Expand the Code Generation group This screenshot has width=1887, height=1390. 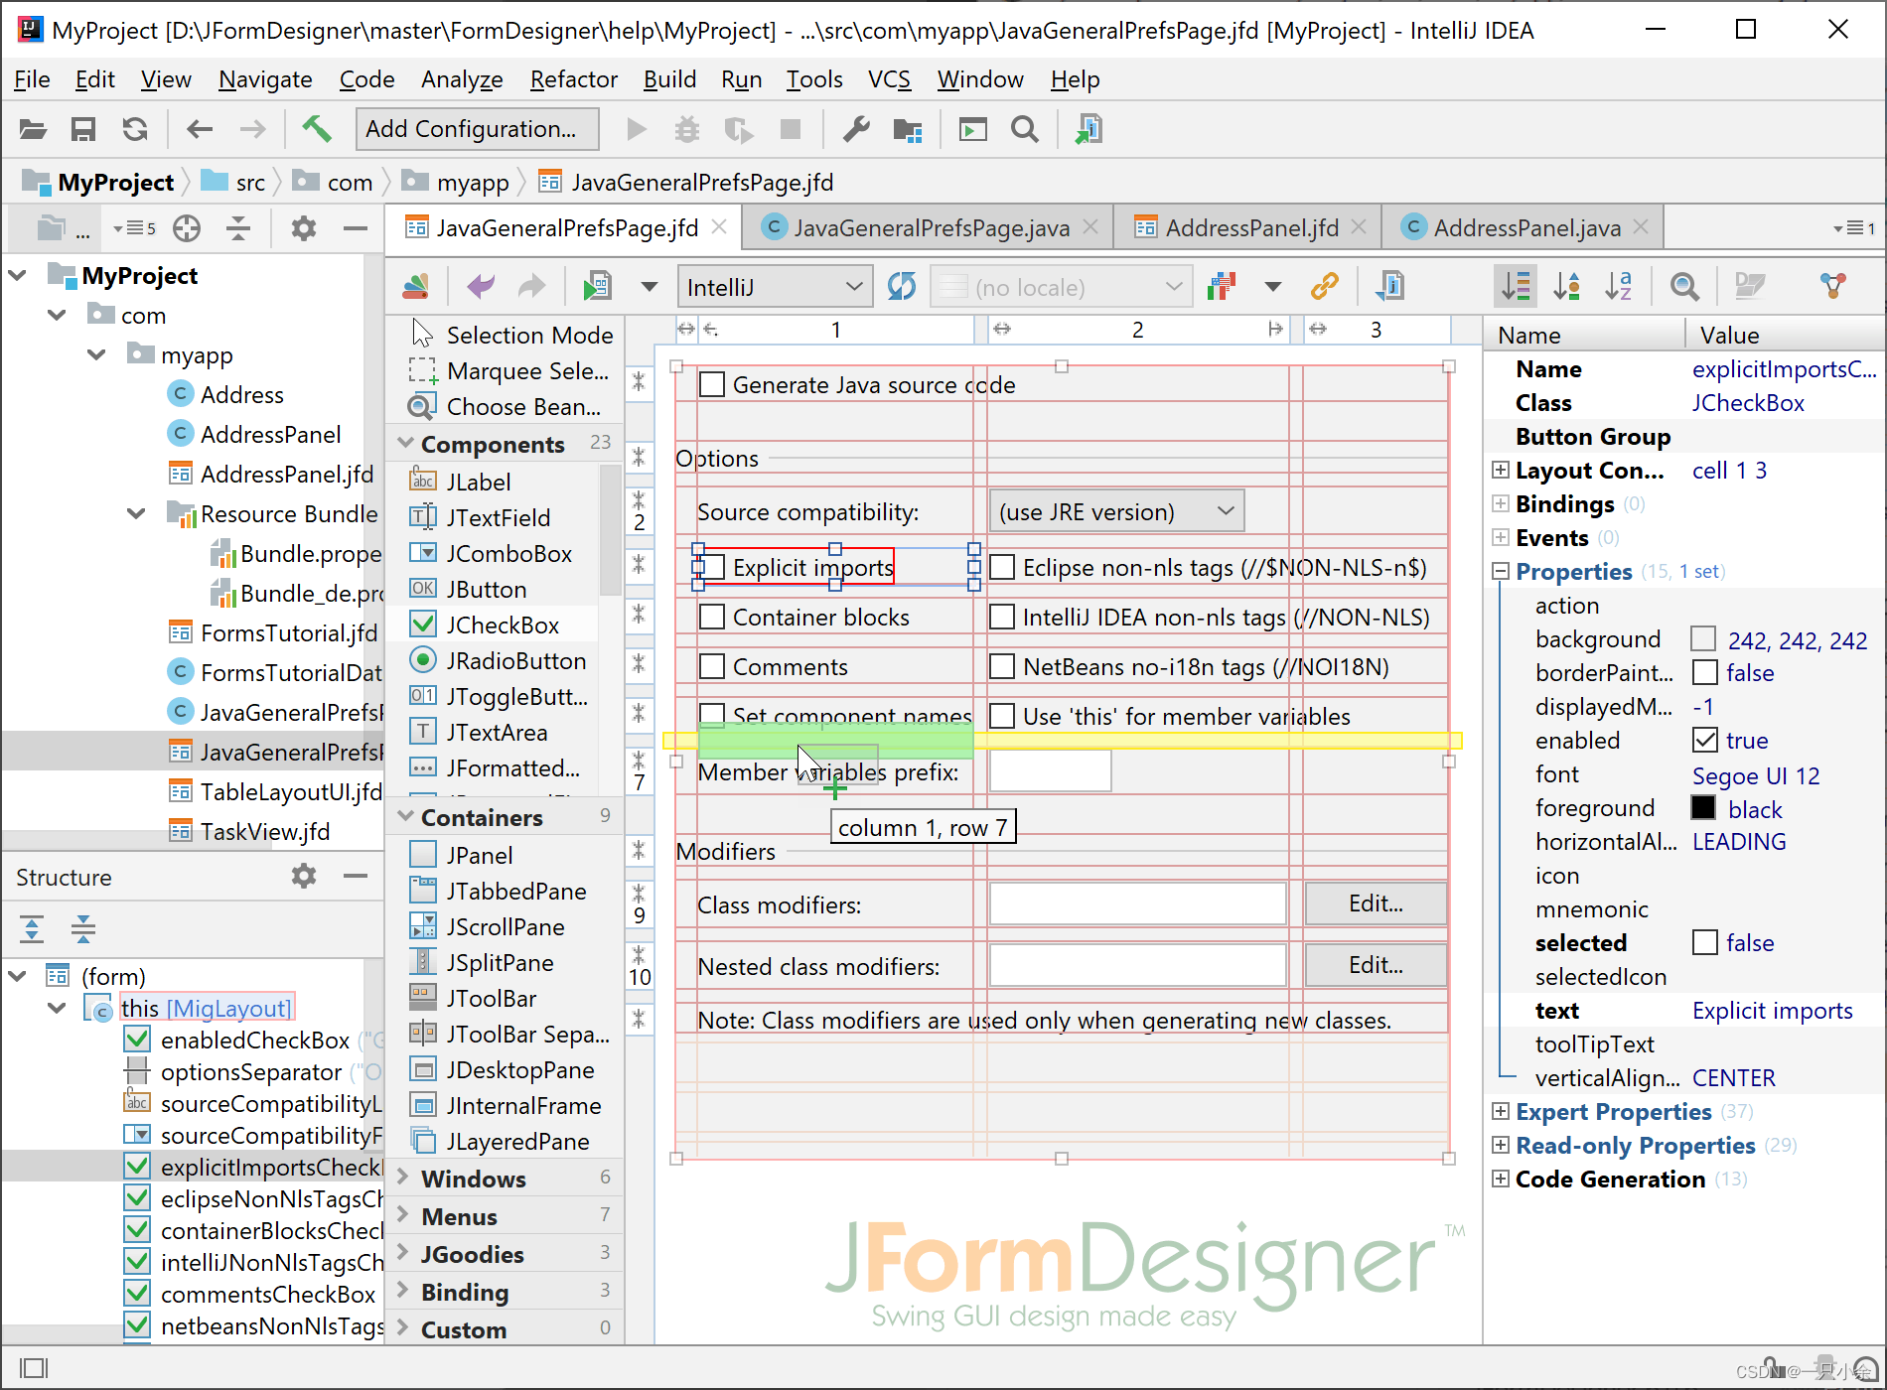(x=1501, y=1179)
